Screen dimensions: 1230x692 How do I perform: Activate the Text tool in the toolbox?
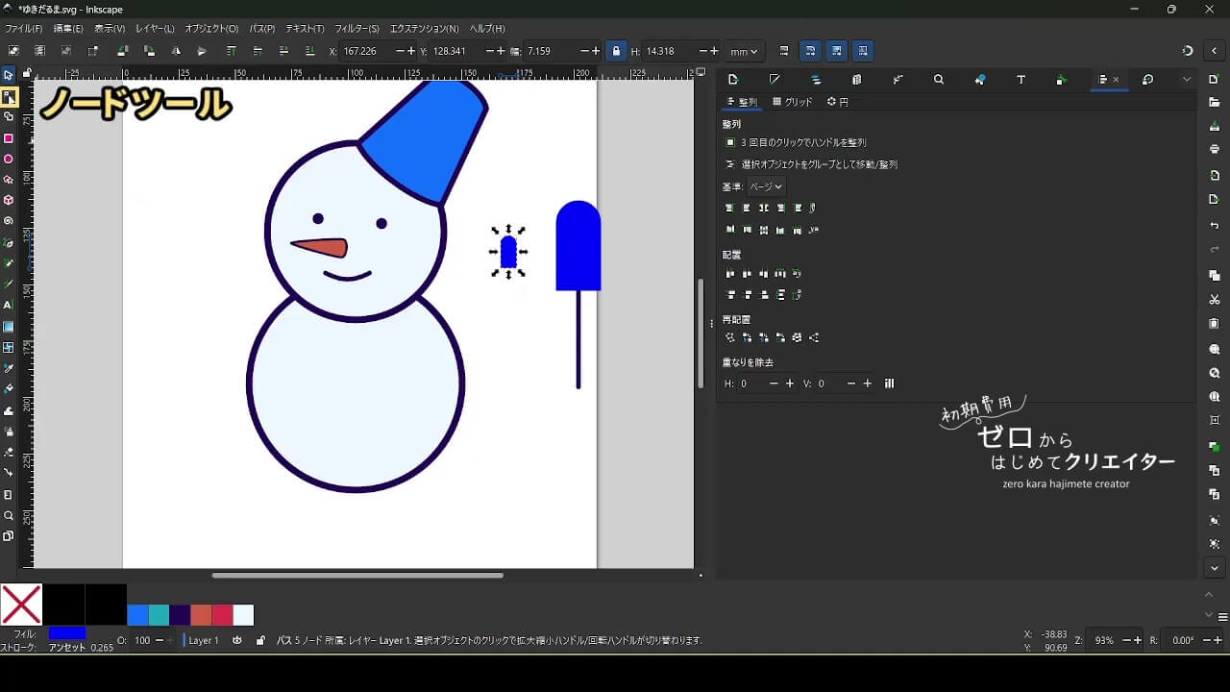[x=9, y=305]
